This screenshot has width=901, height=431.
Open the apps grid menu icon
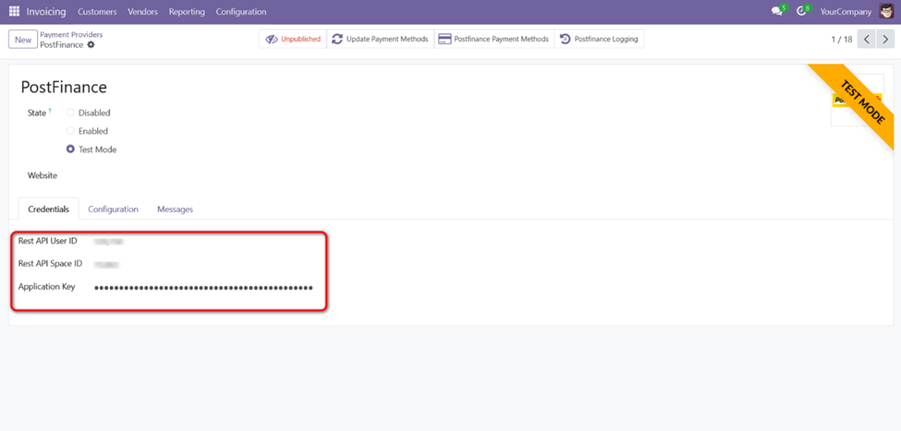14,12
